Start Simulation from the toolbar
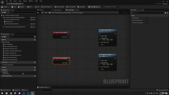 (81, 7)
